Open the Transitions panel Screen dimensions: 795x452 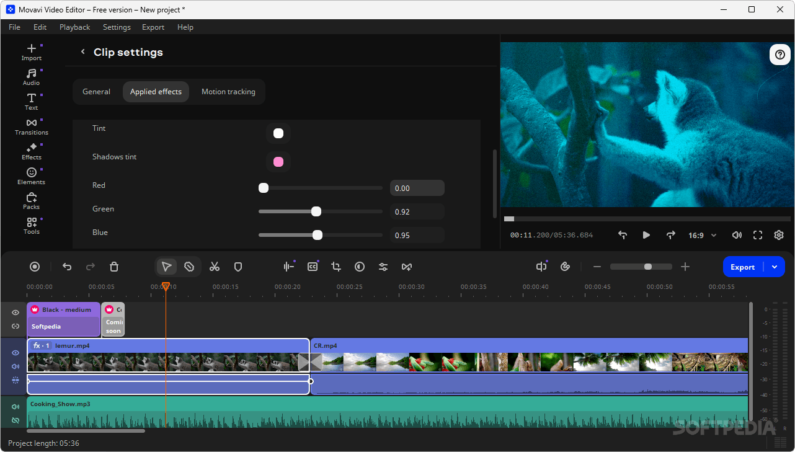tap(31, 126)
